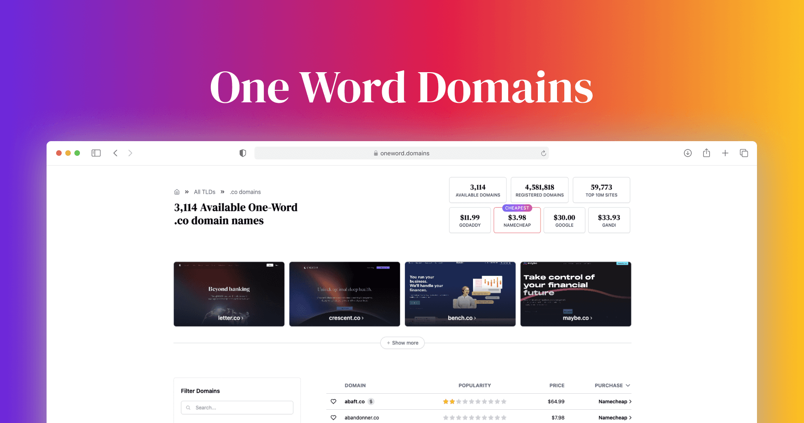Image resolution: width=804 pixels, height=423 pixels.
Task: Focus the Filter Domains search field
Action: 237,407
